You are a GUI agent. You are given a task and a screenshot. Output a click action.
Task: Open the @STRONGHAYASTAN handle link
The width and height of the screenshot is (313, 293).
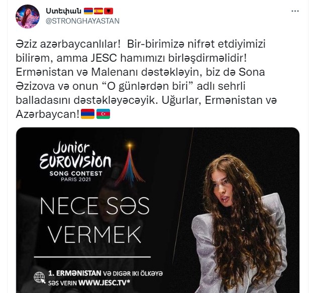tap(82, 21)
